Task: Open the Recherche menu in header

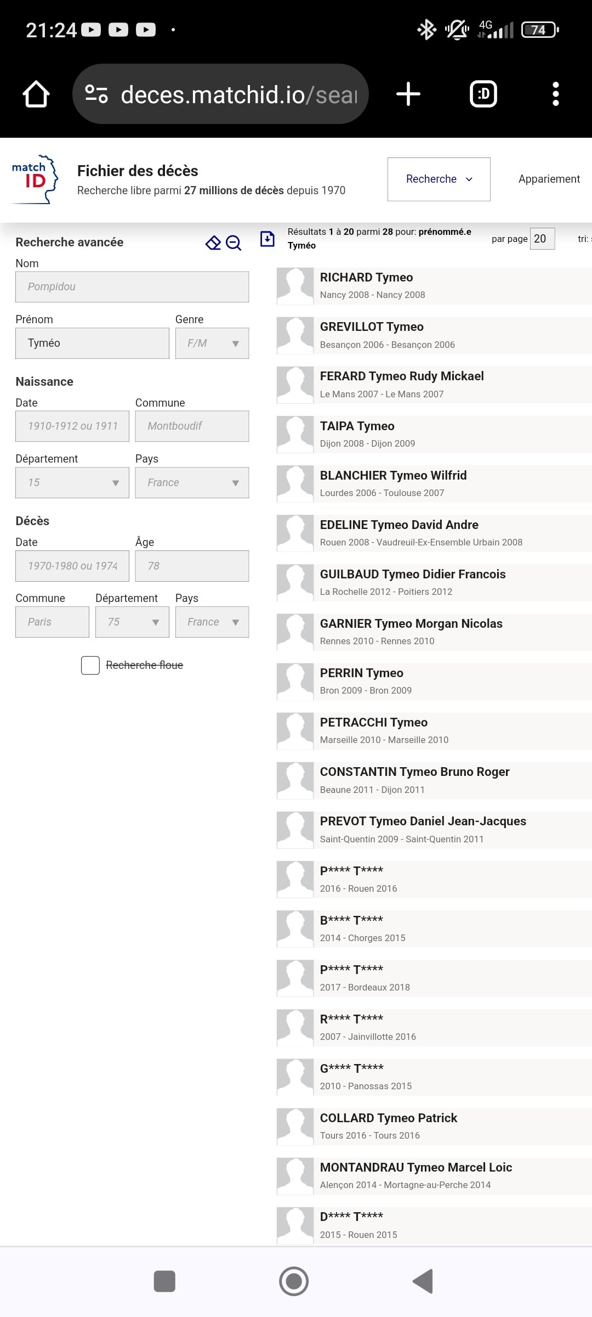Action: pyautogui.click(x=439, y=179)
